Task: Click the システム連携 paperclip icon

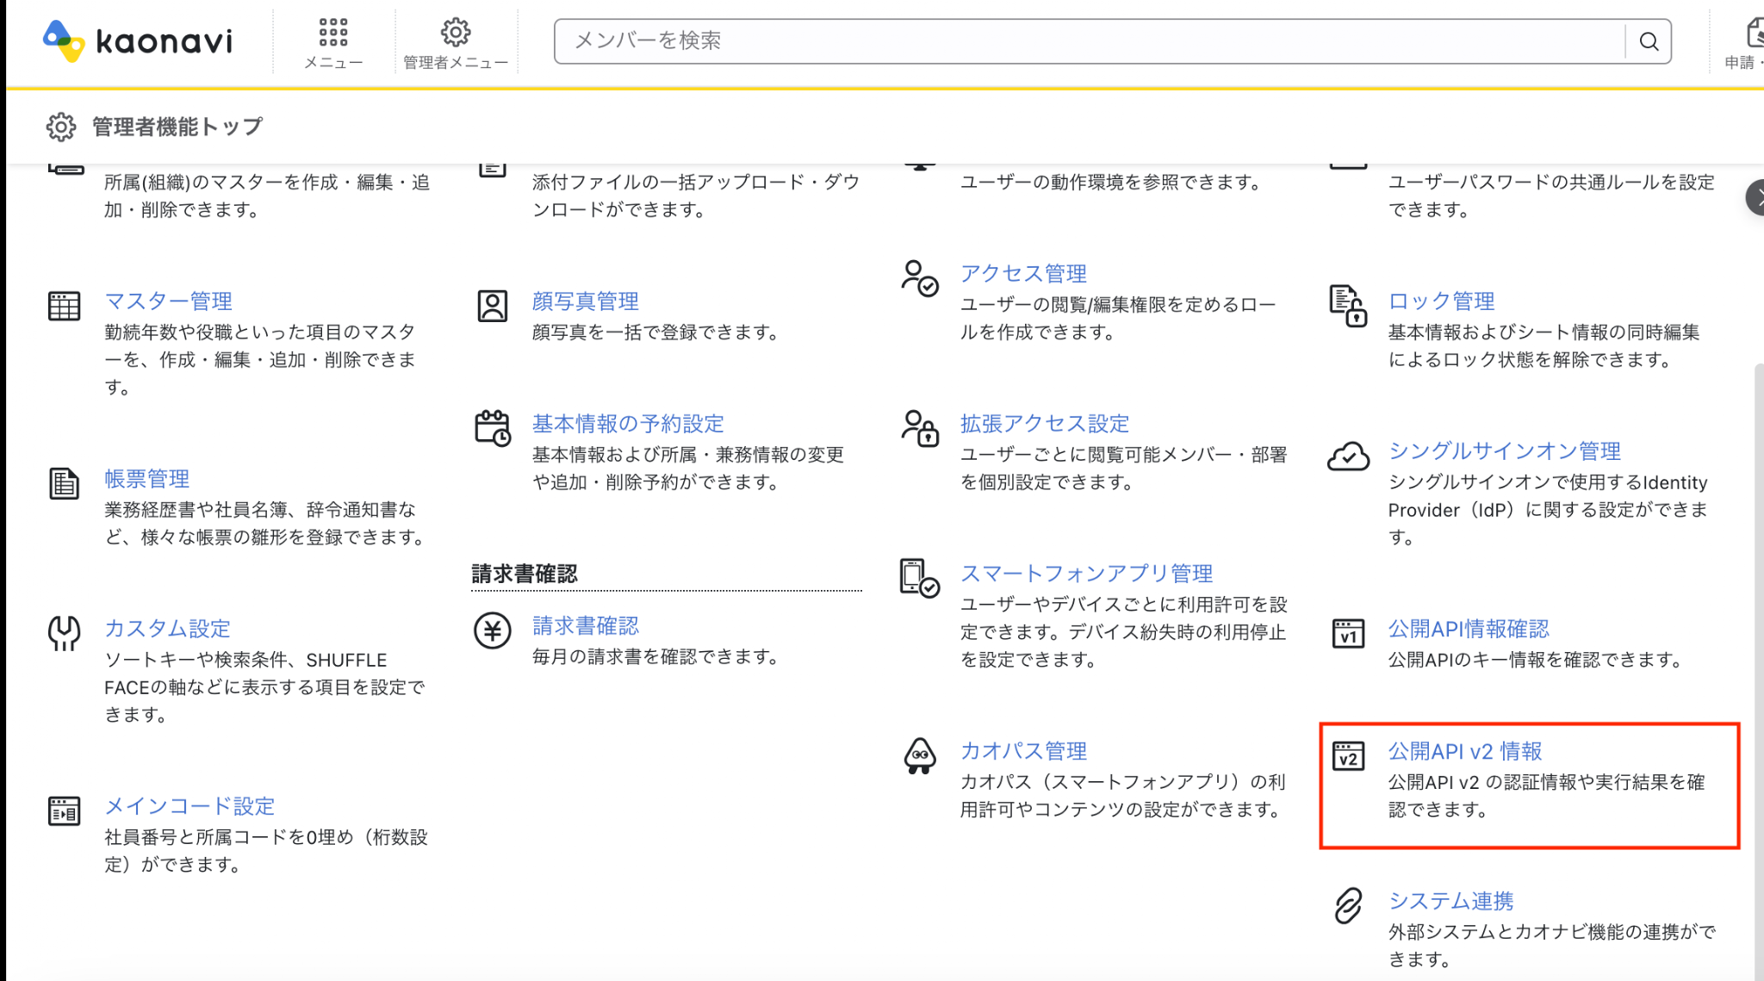Action: [1348, 906]
